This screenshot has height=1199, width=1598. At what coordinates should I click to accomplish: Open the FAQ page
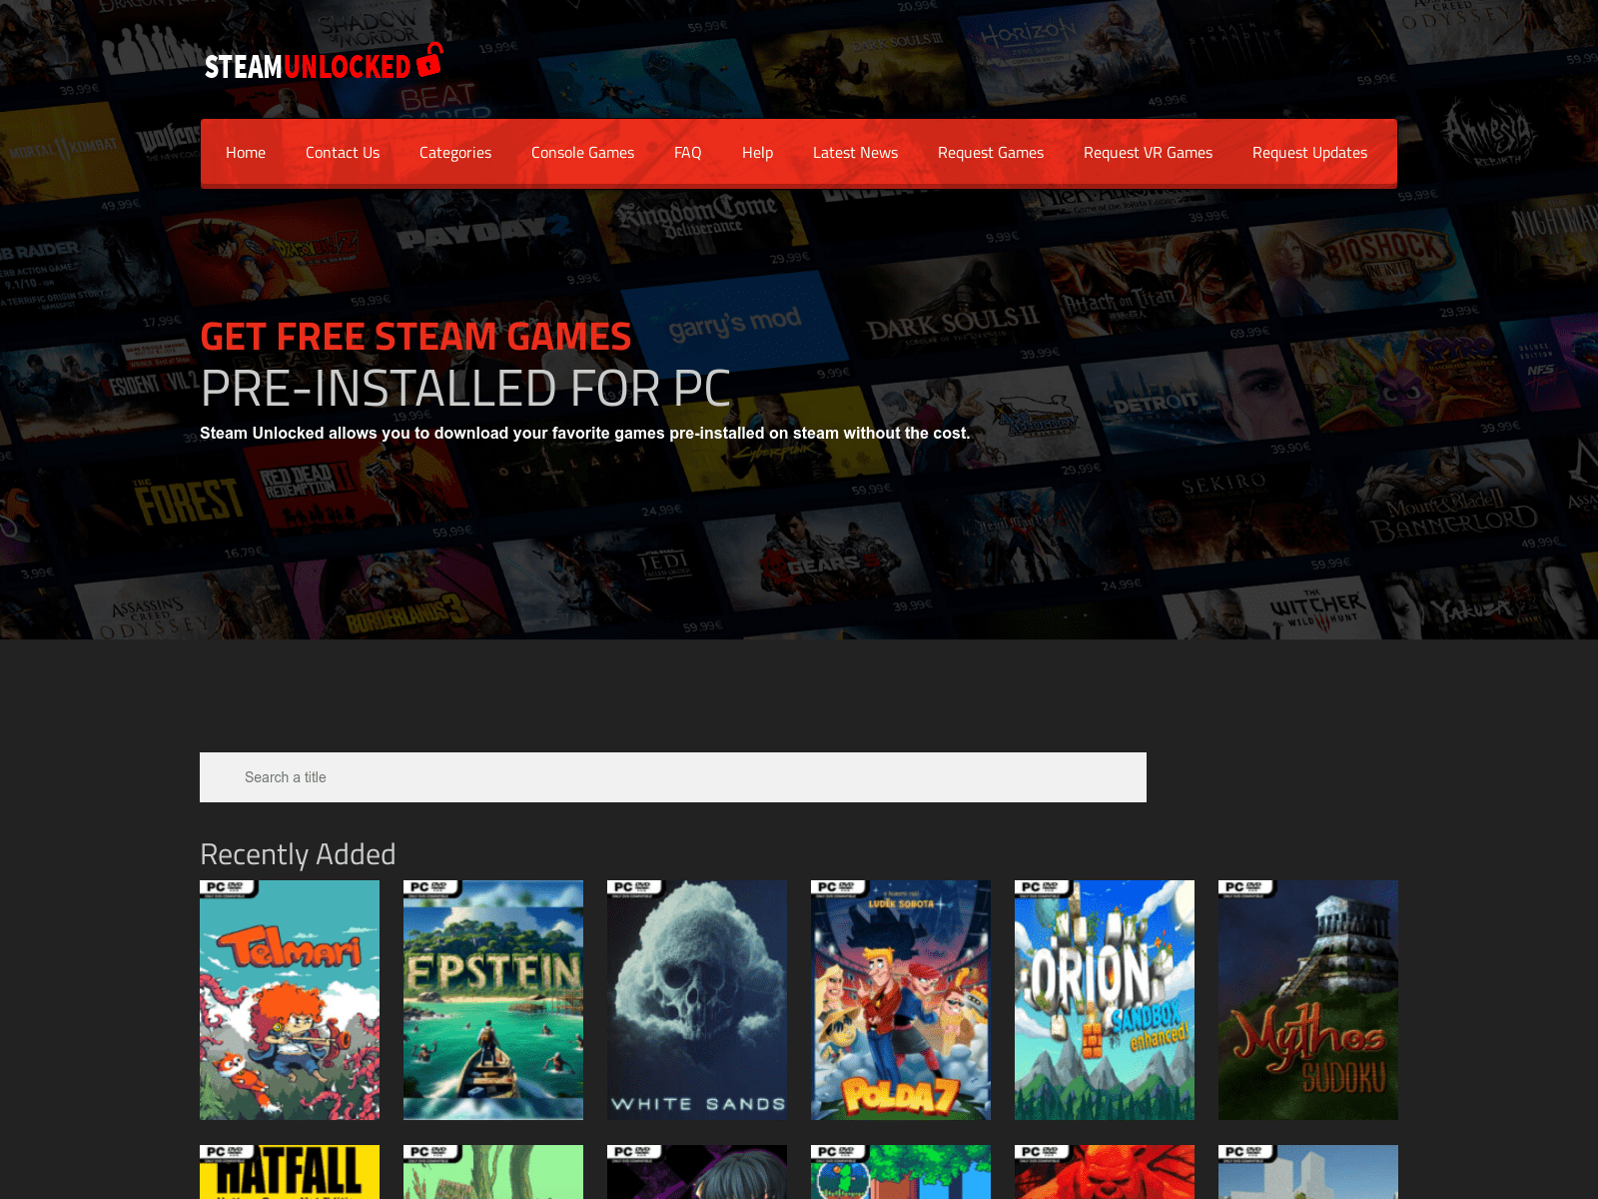(688, 153)
